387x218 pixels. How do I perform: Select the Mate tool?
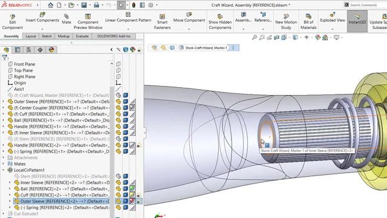point(67,19)
